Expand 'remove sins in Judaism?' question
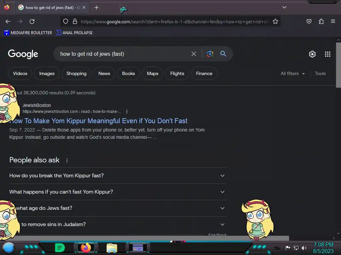341x255 pixels. 118,224
